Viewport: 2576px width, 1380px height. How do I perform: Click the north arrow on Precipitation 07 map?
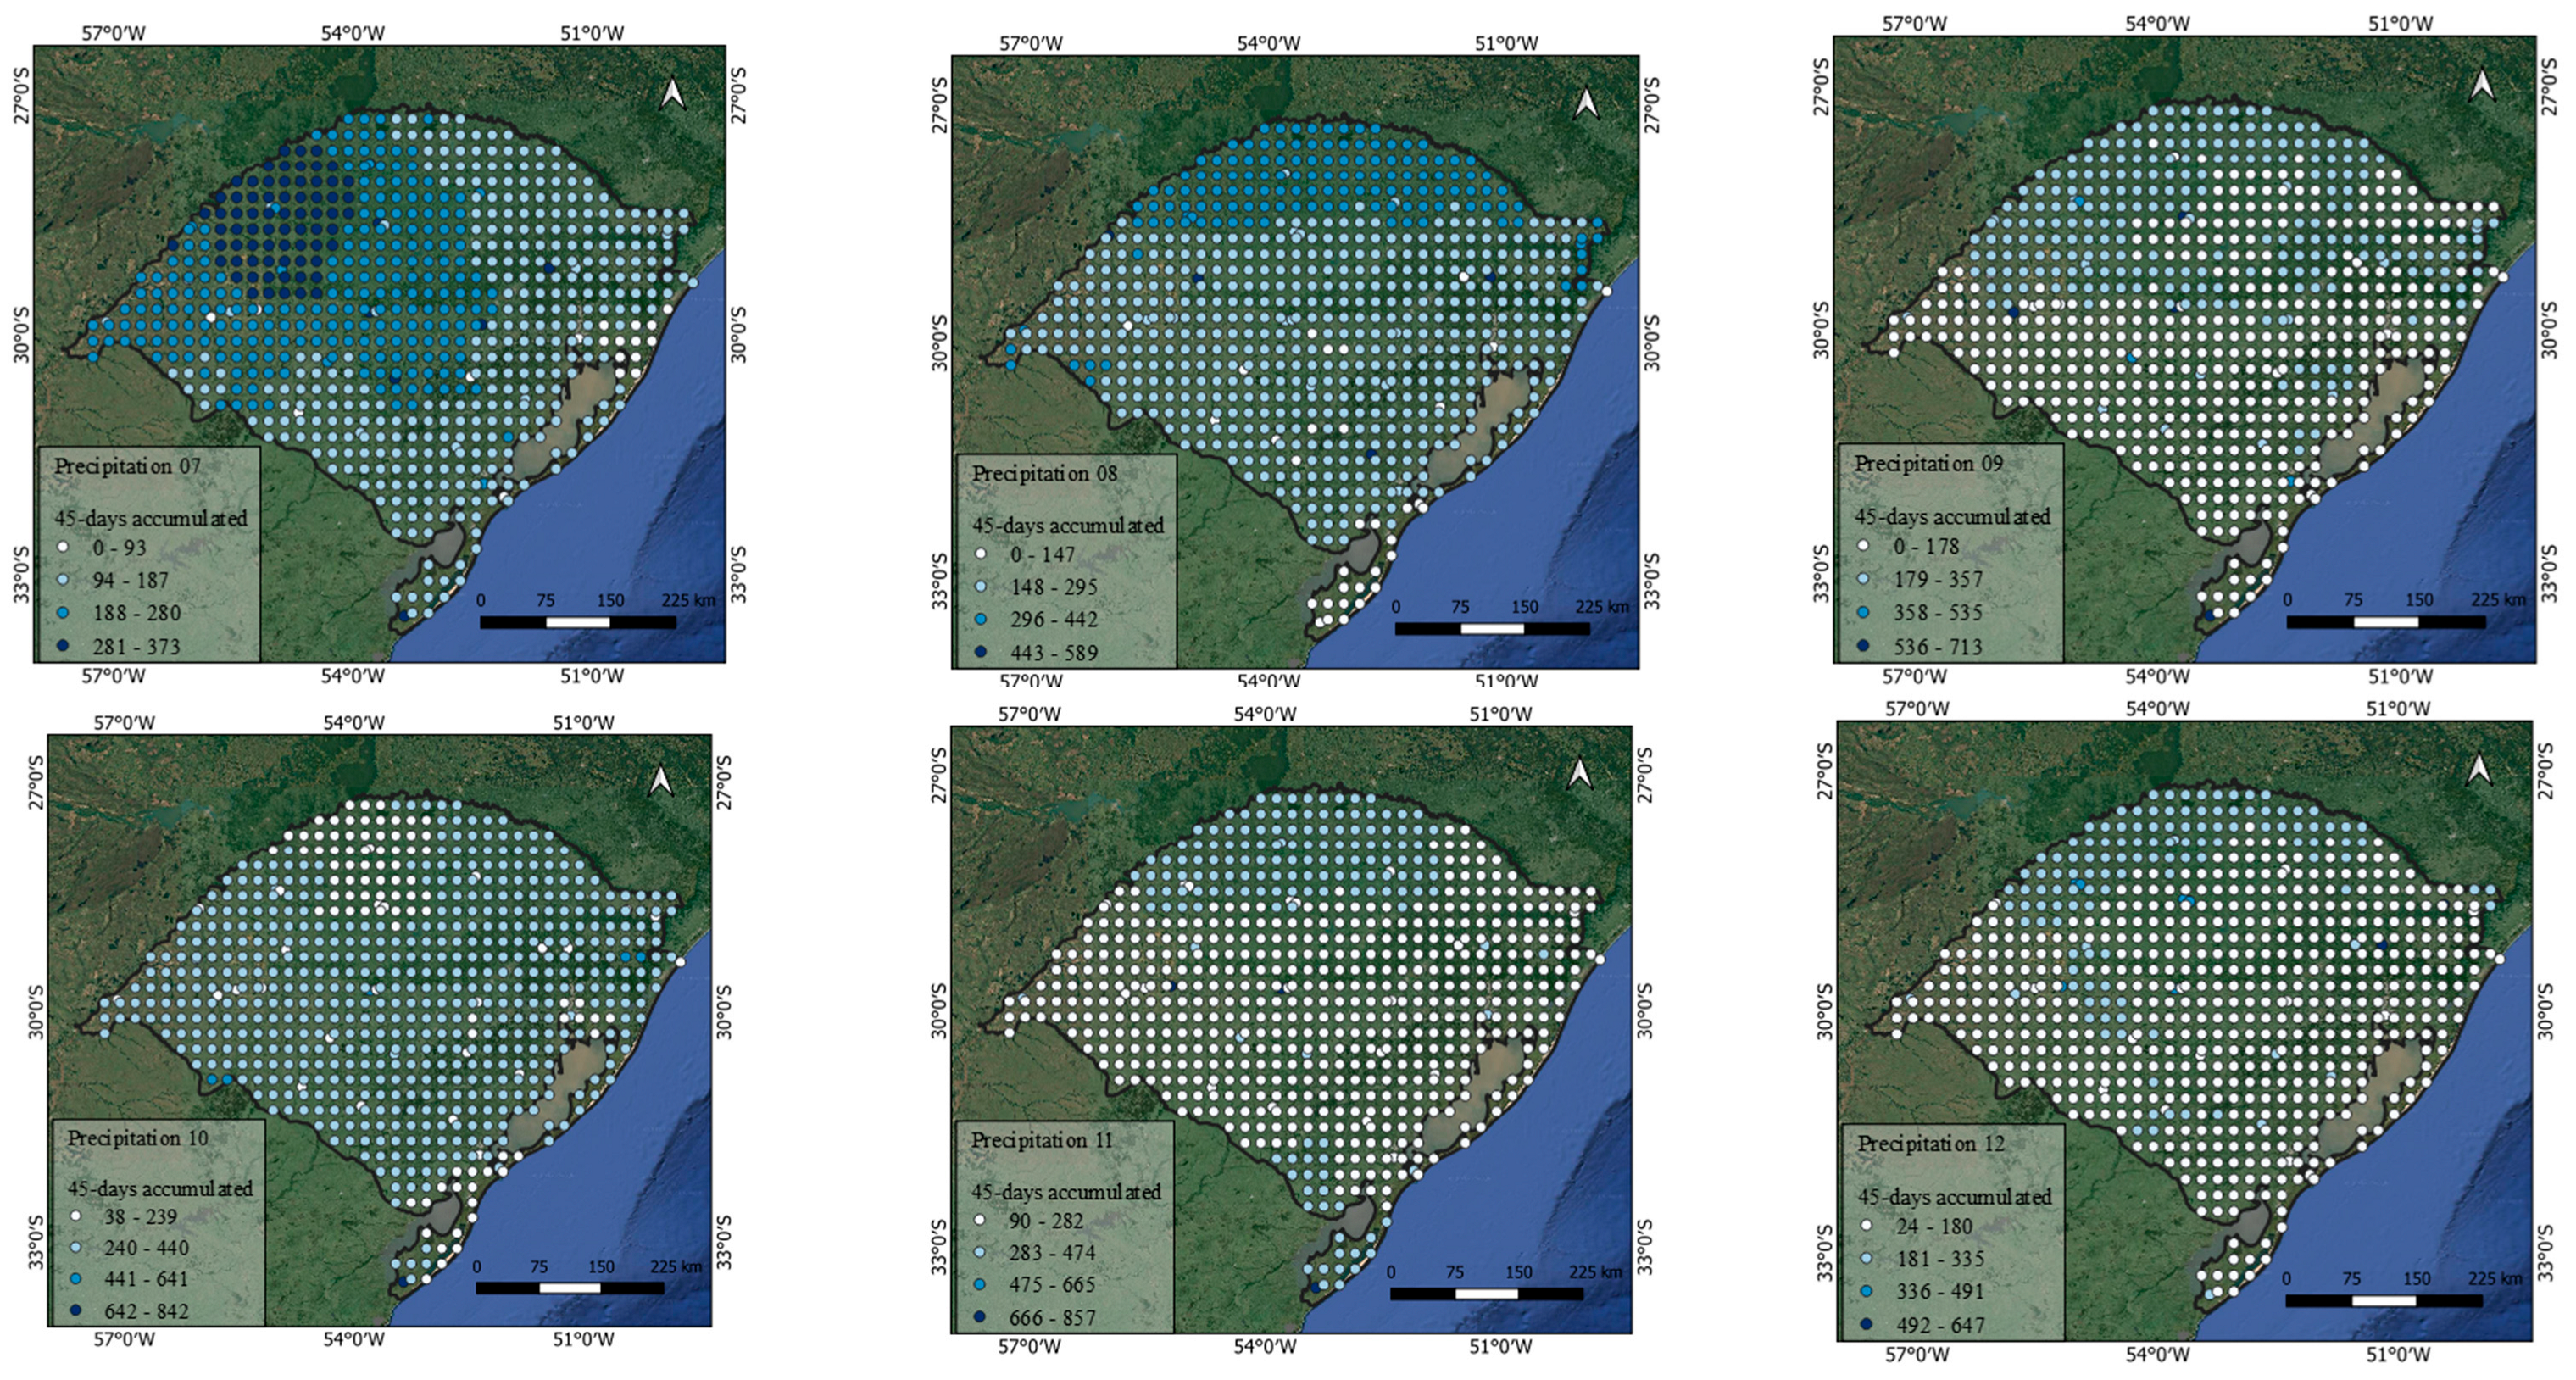[673, 94]
